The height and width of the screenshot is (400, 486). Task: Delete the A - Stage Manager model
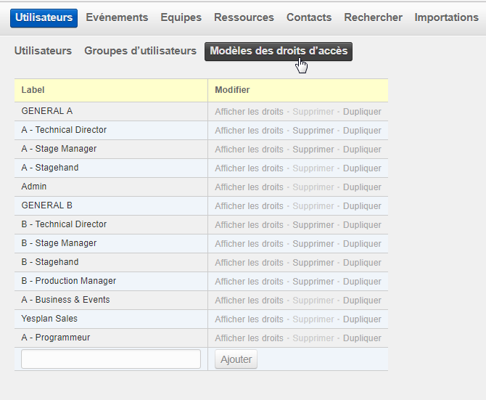click(x=313, y=150)
